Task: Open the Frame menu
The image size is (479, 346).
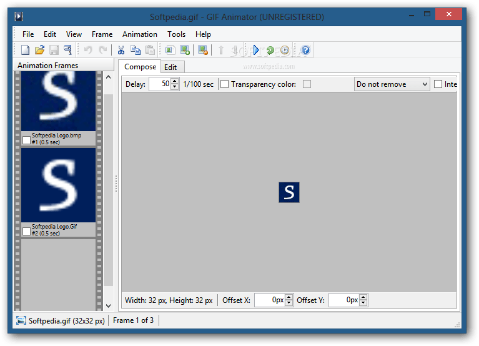Action: [x=102, y=34]
